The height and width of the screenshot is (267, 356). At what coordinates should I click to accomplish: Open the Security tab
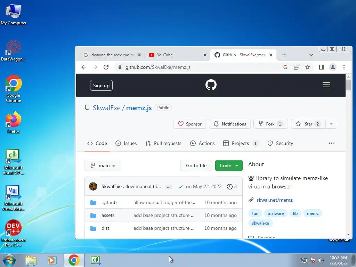281,144
